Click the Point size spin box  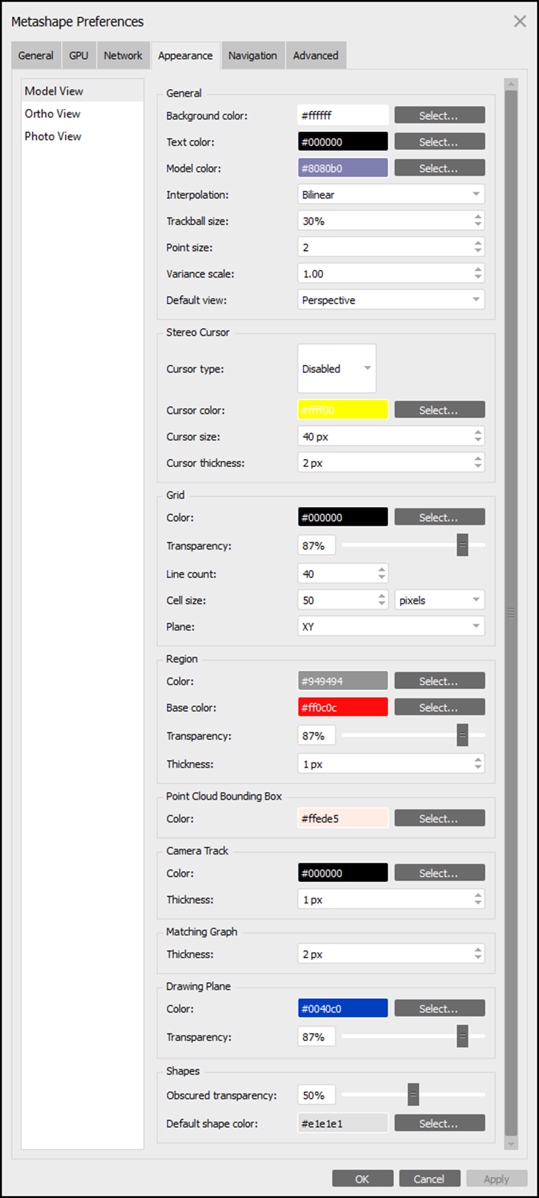pos(391,247)
